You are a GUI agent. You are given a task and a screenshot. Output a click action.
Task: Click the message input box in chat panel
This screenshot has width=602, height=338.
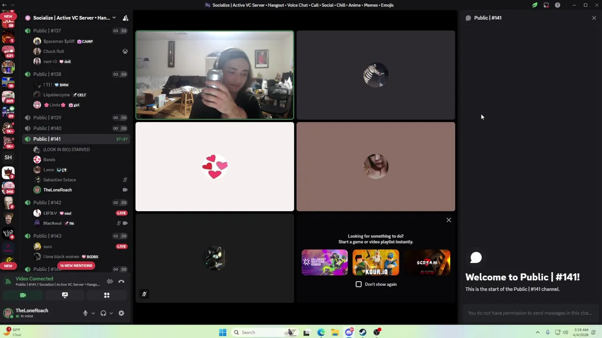(530, 313)
